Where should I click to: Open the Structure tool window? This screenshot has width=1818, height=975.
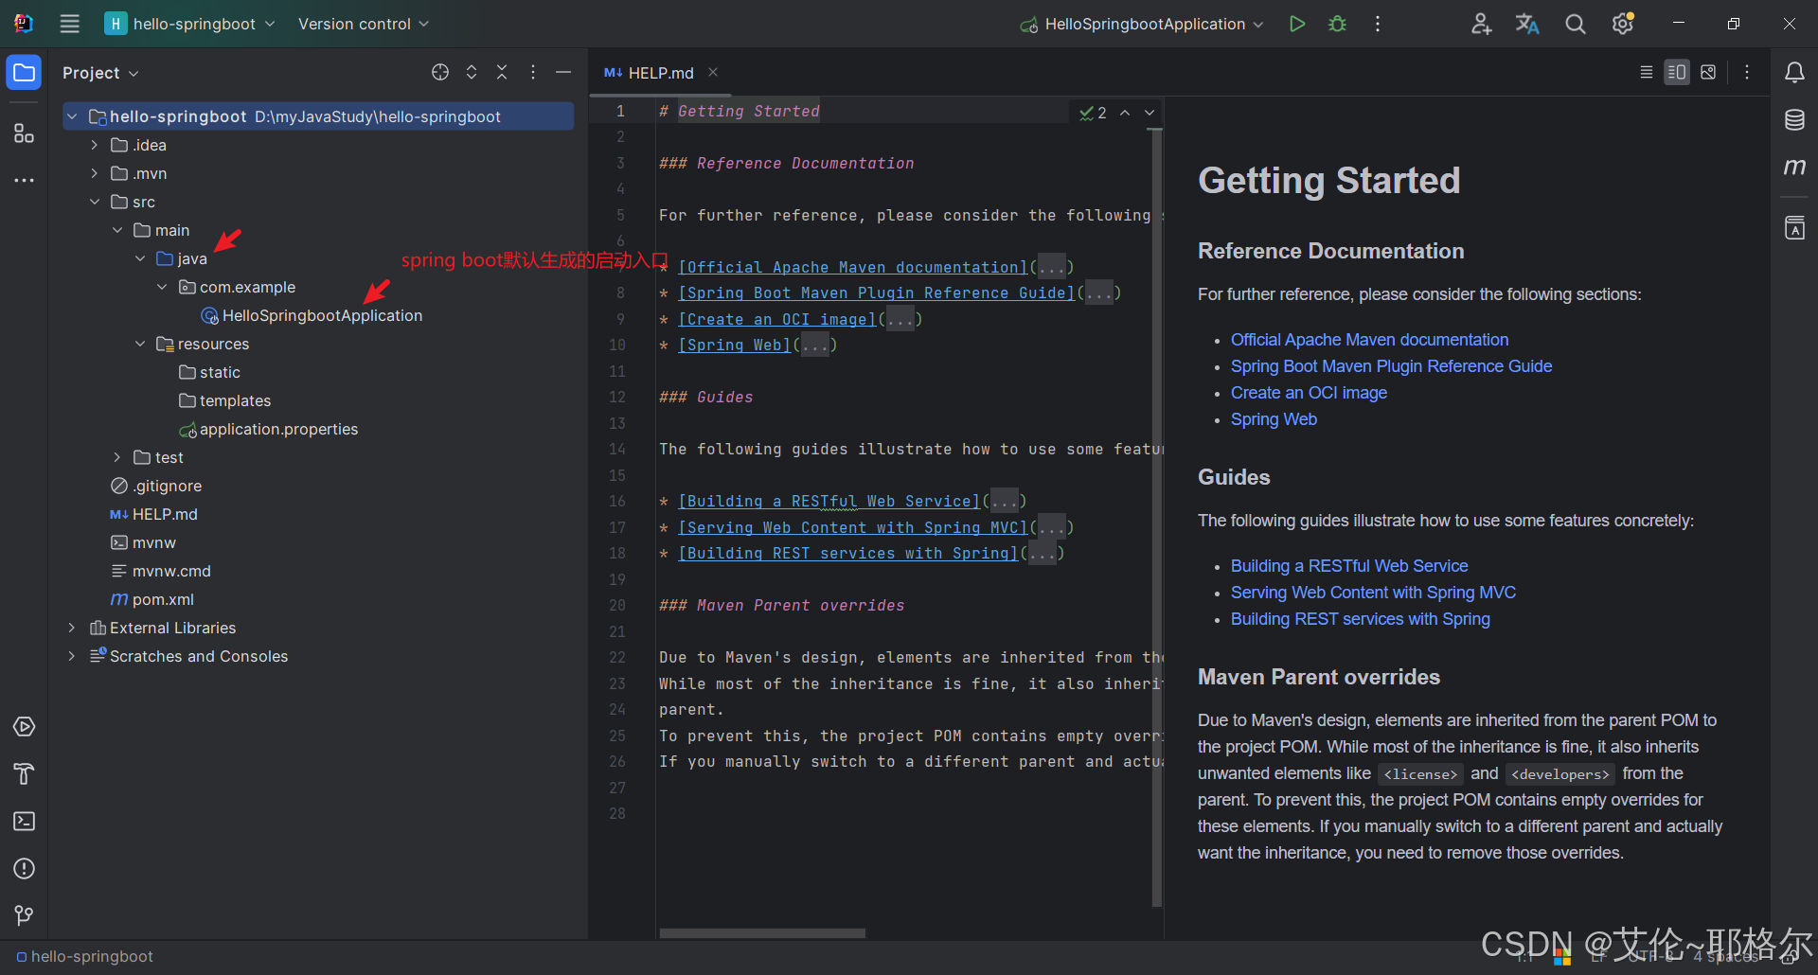click(24, 133)
